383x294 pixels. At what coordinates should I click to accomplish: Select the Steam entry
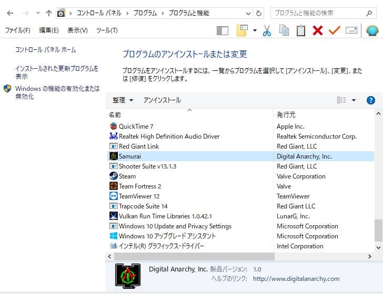tap(240, 176)
